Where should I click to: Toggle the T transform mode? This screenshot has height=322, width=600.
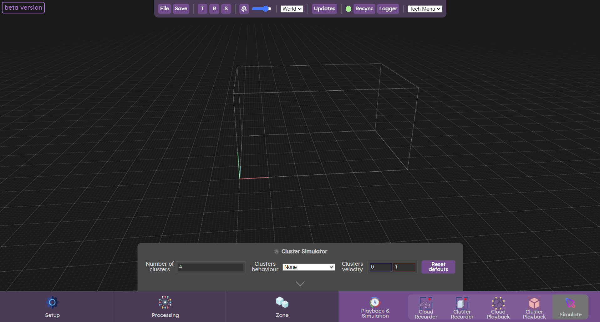point(202,9)
